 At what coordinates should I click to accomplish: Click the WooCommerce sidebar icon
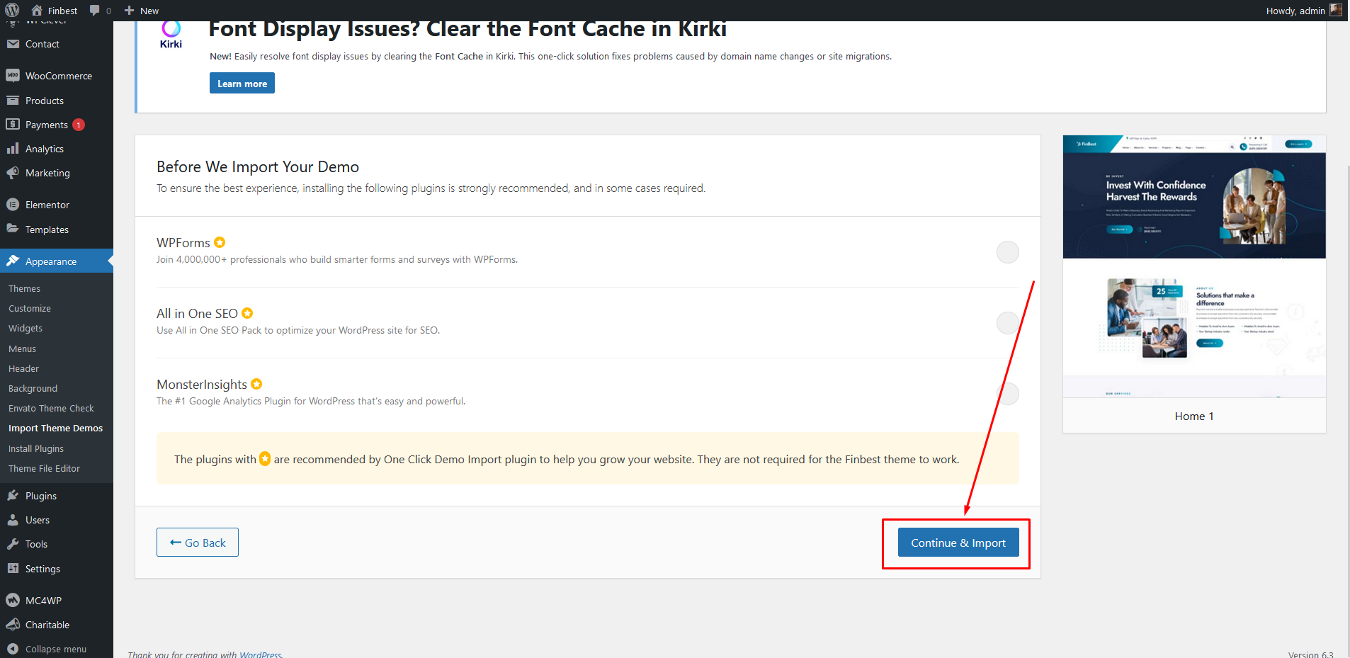click(x=12, y=75)
